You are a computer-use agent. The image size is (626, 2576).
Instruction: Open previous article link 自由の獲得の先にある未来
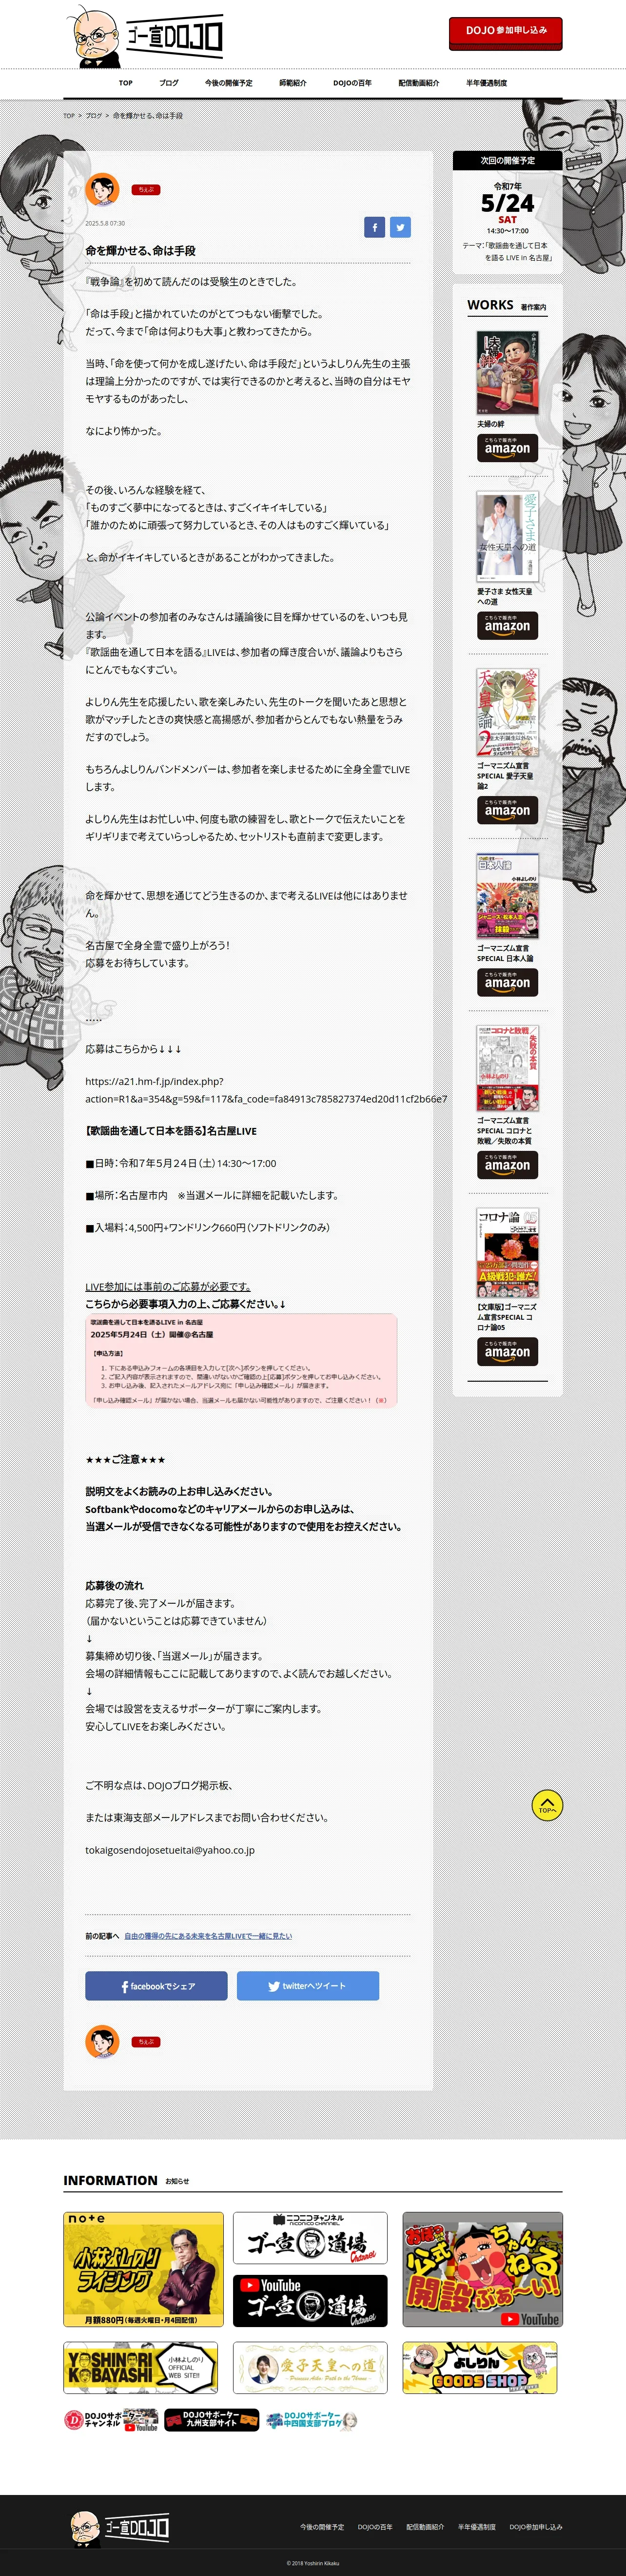coord(208,1936)
